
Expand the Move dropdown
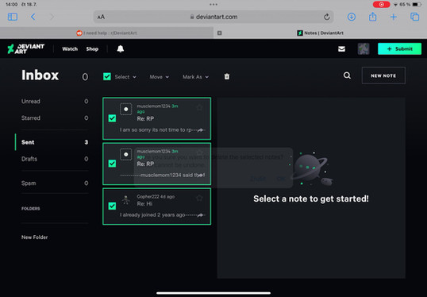pos(160,77)
